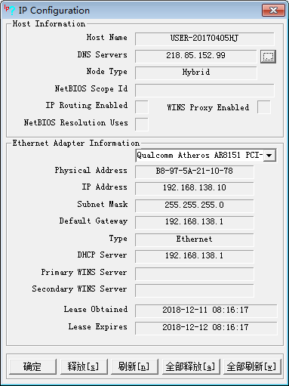Click the empty NetBIOS Scope Id field
The width and height of the screenshot is (289, 386).
pos(204,91)
